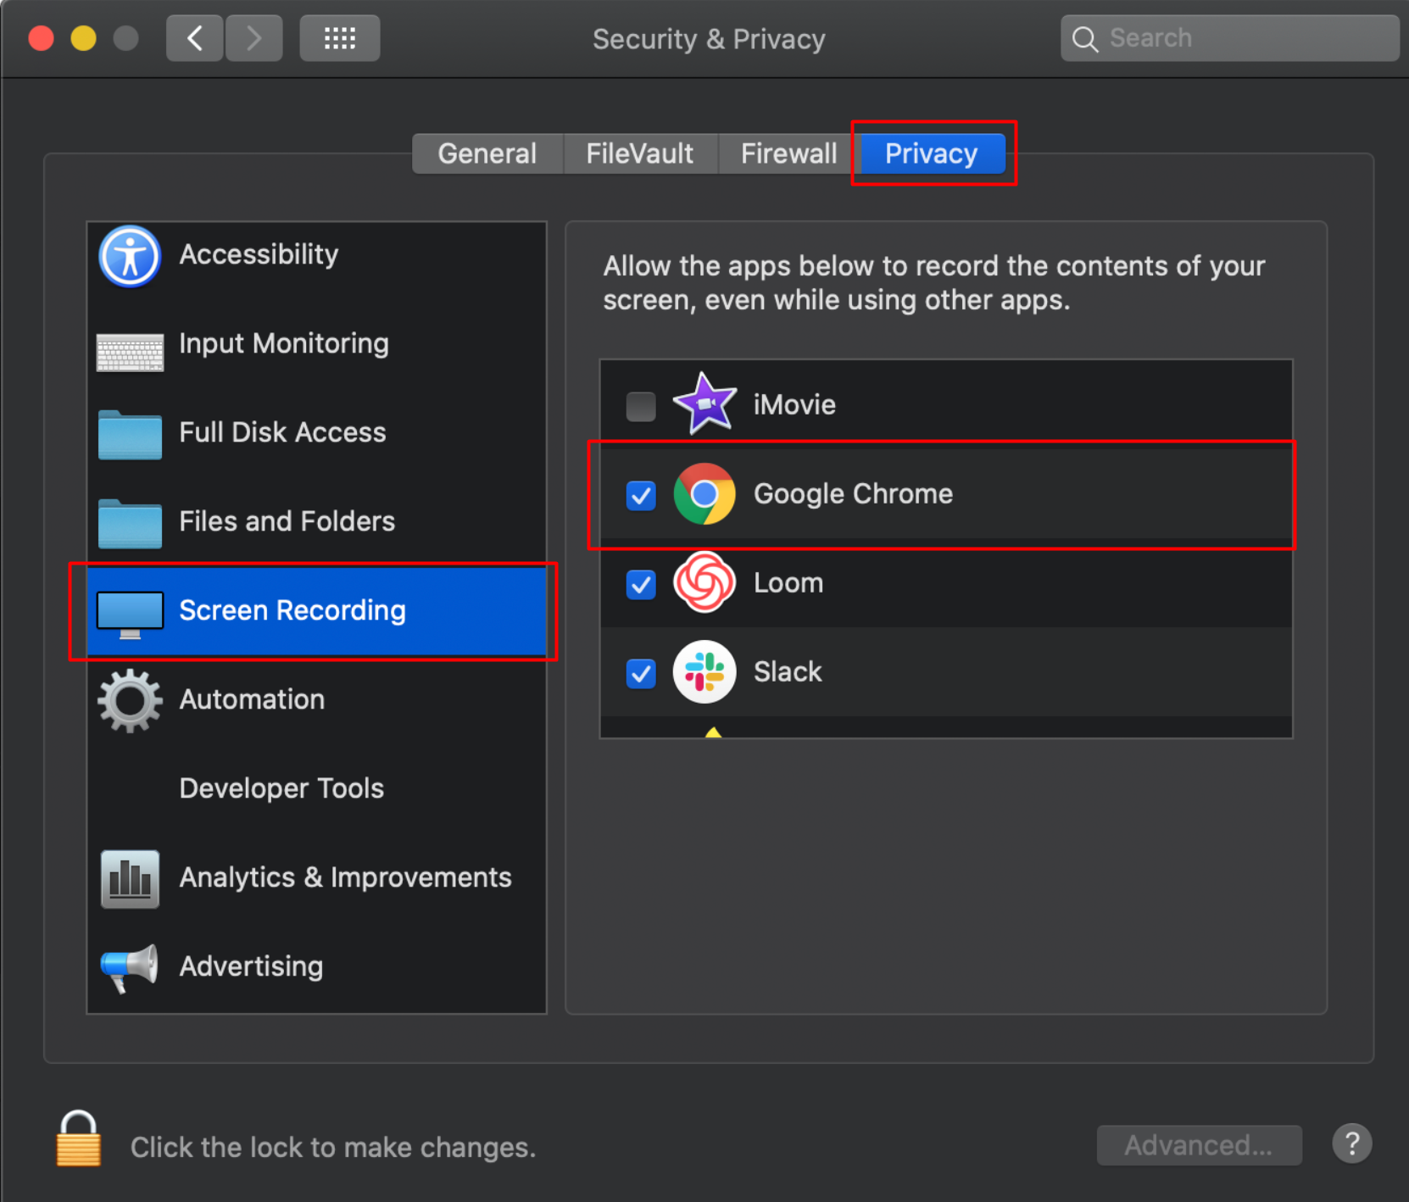Select Advertising label in the list

pos(251,966)
